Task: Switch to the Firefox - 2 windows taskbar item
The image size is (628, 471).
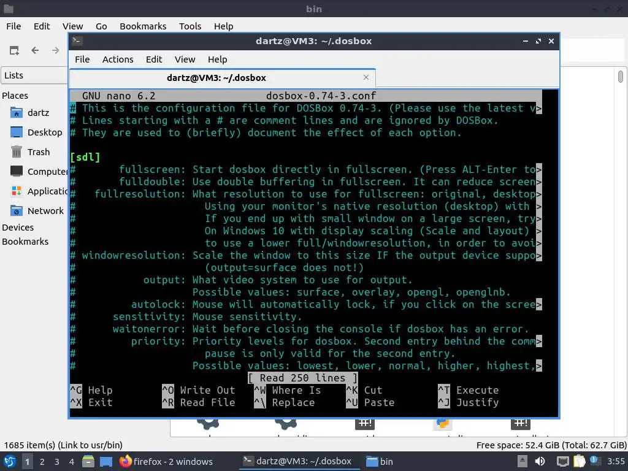Action: pos(166,461)
